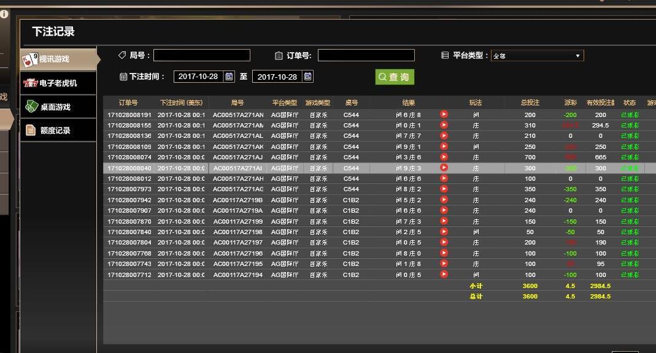Play replay for order 171028007712
The image size is (656, 353).
tap(444, 275)
